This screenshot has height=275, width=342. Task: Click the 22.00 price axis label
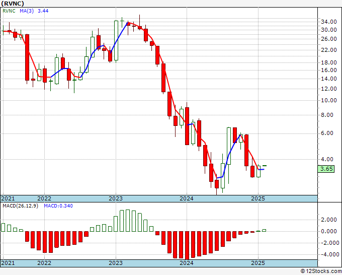click(x=329, y=50)
